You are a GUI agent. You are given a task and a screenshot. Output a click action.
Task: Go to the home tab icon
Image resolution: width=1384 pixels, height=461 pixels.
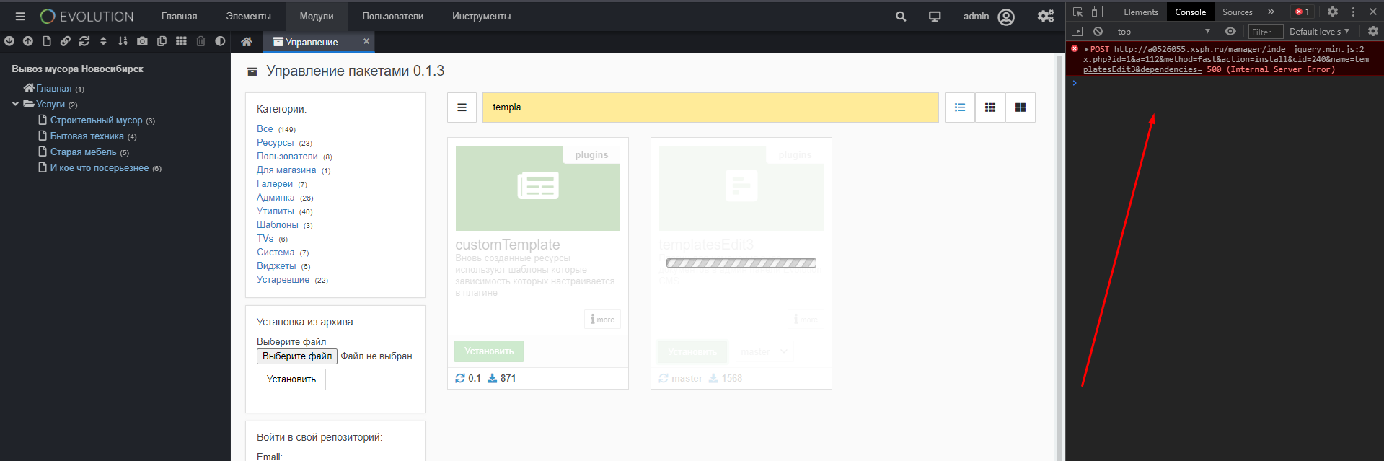pos(247,42)
